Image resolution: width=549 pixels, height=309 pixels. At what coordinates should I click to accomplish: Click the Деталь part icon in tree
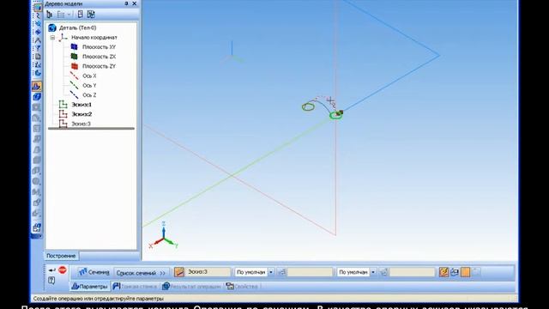tap(52, 27)
